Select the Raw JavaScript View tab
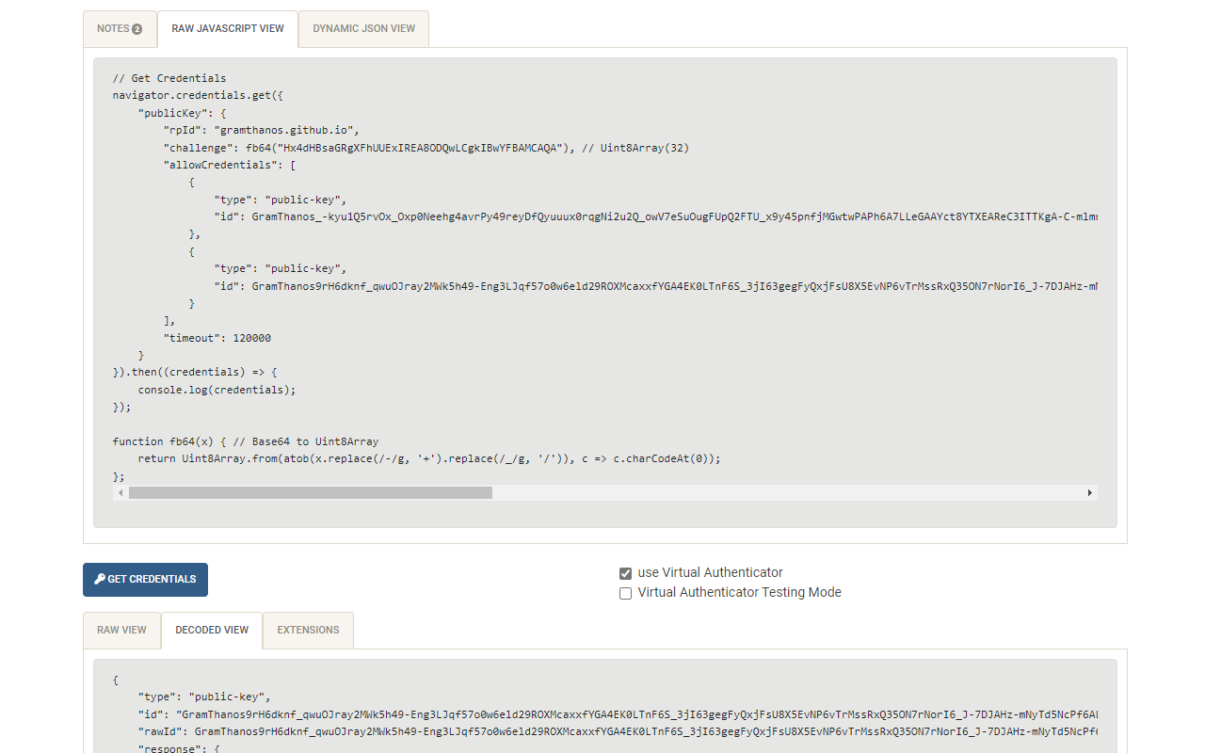Image resolution: width=1205 pixels, height=753 pixels. 228,29
